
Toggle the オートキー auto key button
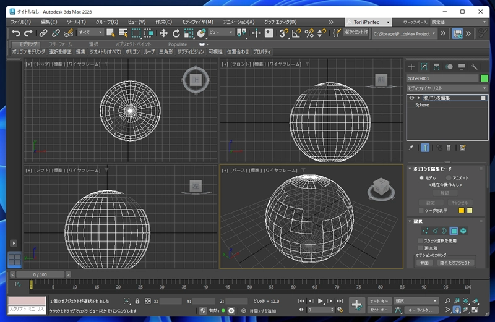(379, 301)
